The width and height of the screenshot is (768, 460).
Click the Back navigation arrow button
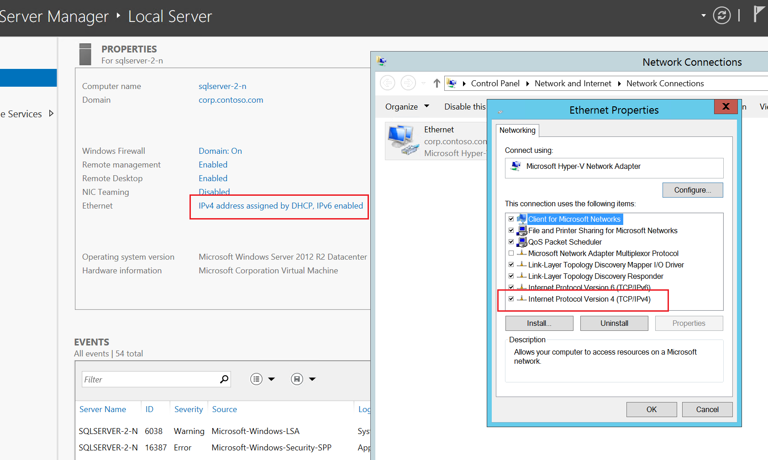pyautogui.click(x=388, y=83)
